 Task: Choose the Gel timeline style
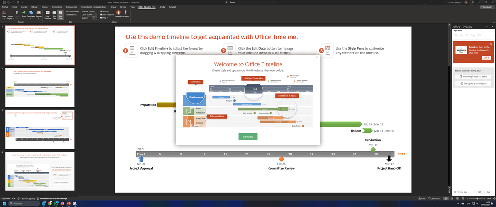[488, 192]
